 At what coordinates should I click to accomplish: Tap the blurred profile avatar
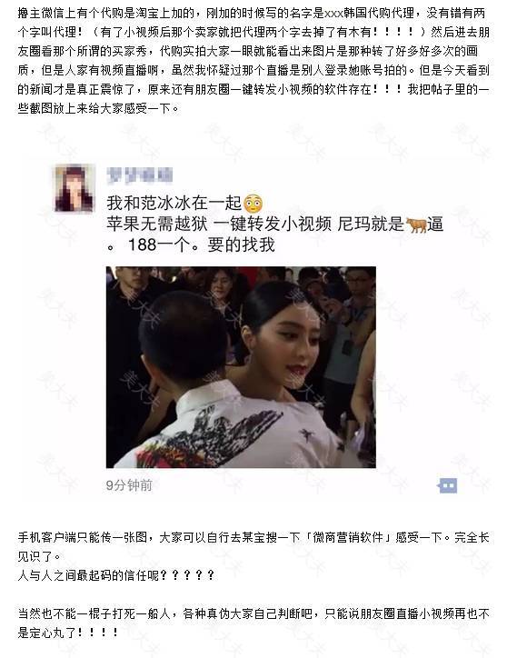click(74, 187)
